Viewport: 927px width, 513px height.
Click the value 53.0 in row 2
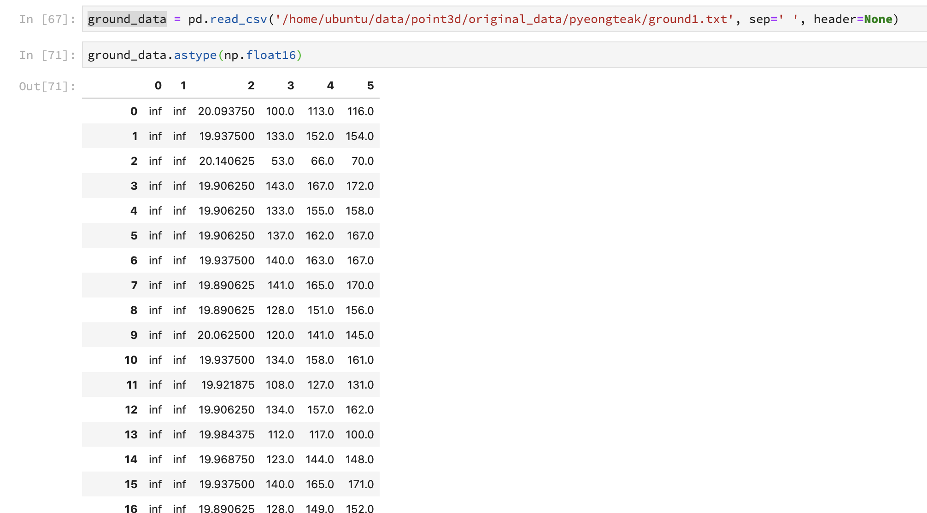[x=282, y=161]
